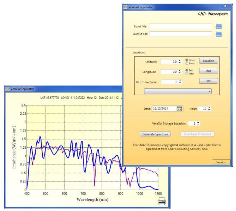
Task: Click the Newport logo
Action: (x=212, y=14)
